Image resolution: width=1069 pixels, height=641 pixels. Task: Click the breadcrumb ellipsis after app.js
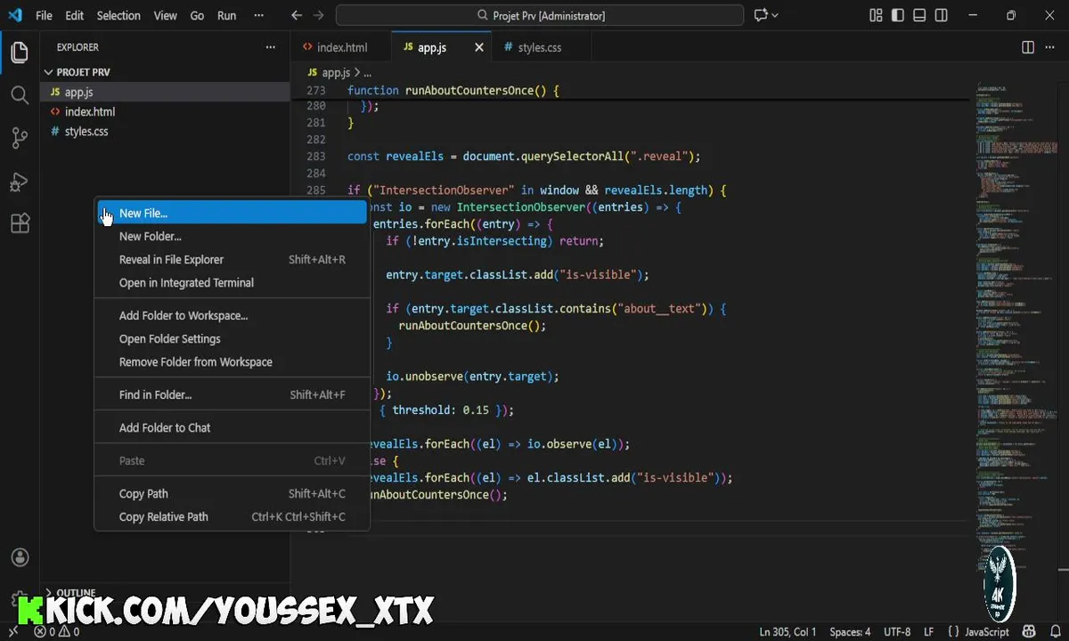coord(367,72)
